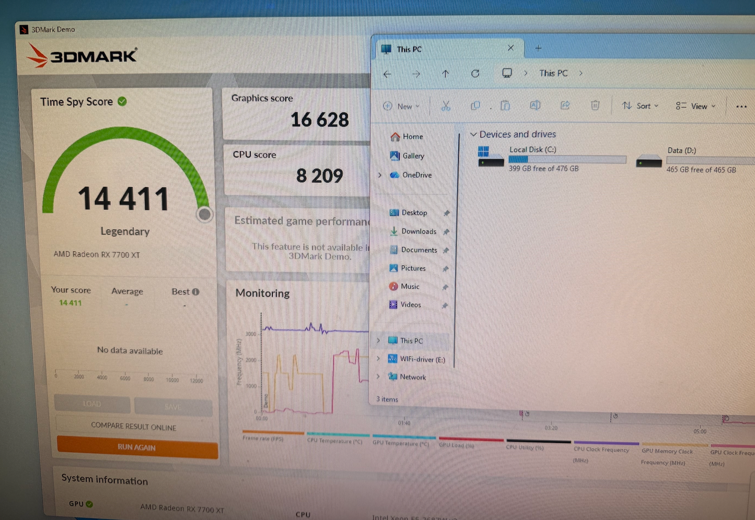Click the monitor icon in the address bar
The image size is (755, 520).
(507, 73)
